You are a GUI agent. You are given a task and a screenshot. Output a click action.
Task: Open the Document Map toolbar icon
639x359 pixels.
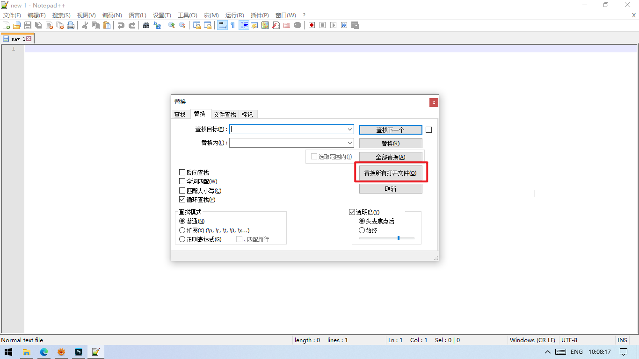click(265, 25)
